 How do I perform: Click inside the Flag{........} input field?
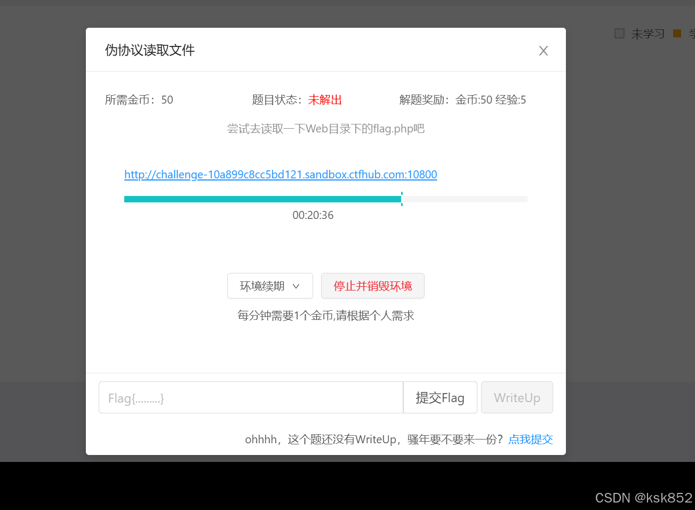click(251, 397)
